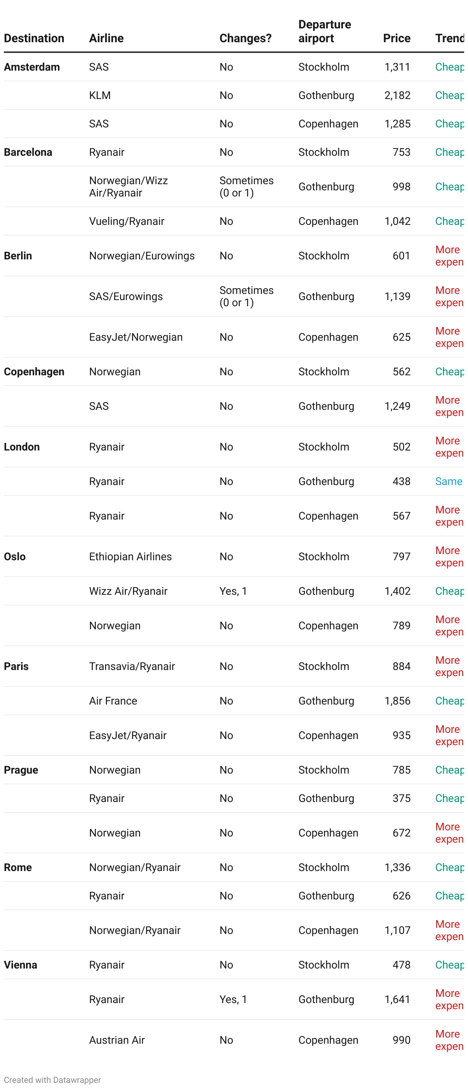
Task: Click the Barcelona destination cell
Action: pos(28,153)
